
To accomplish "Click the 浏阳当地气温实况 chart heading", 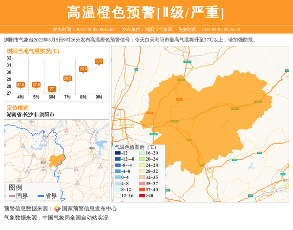I will (33, 50).
